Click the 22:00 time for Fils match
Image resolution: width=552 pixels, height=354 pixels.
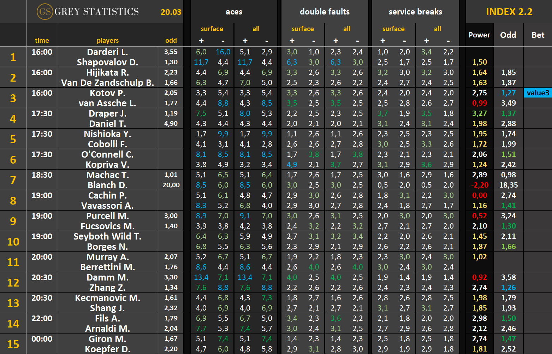(42, 318)
